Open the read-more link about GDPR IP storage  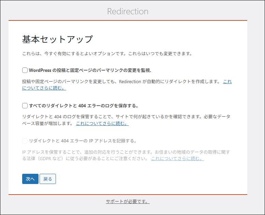[177, 159]
